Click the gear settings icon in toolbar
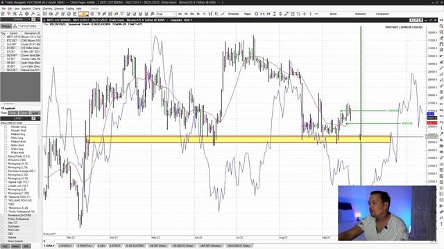 click(26, 14)
